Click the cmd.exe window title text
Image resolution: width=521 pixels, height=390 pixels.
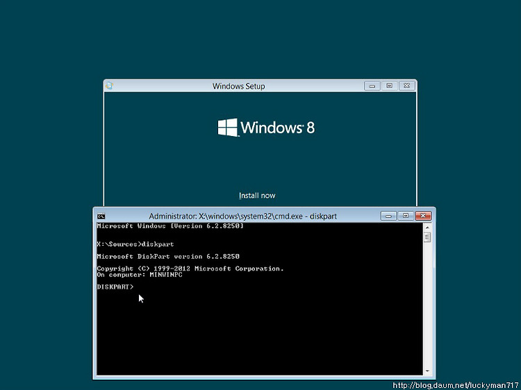(242, 217)
